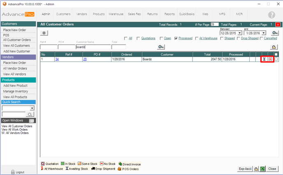Viewport: 283px width, 175px height.
Task: Click the Customer Name filter field
Action: point(93,47)
